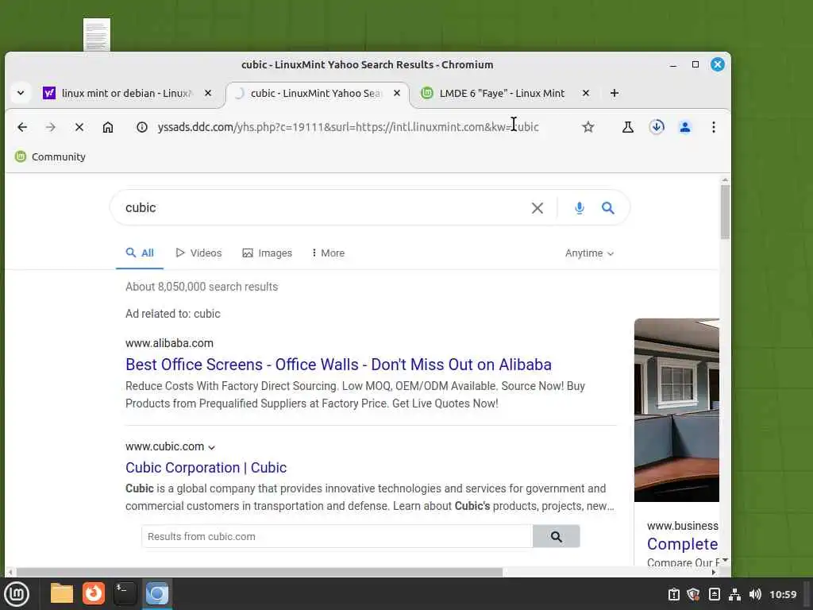Open Chrome Labs experiments flask icon
This screenshot has width=813, height=610.
pyautogui.click(x=627, y=127)
